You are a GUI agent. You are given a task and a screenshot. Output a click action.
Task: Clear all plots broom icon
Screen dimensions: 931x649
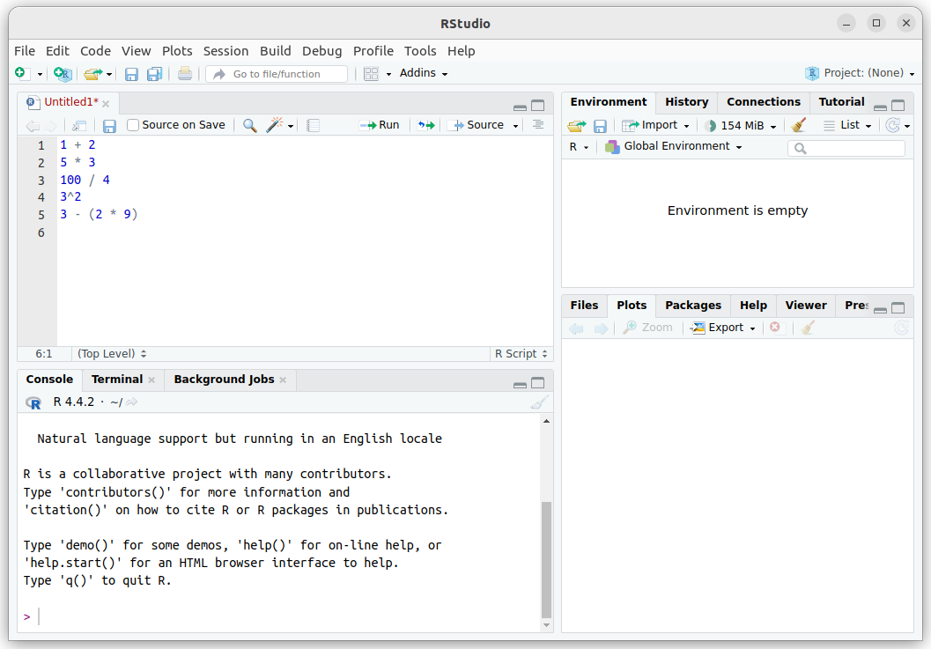coord(808,328)
